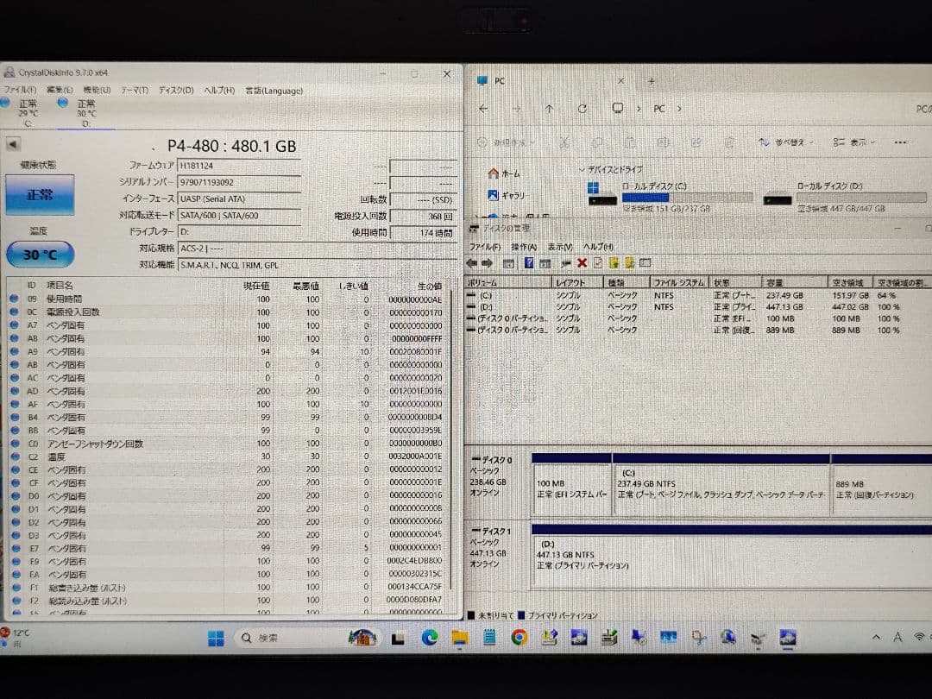Click the Copy icon in File Explorer toolbar
932x699 pixels.
click(597, 142)
